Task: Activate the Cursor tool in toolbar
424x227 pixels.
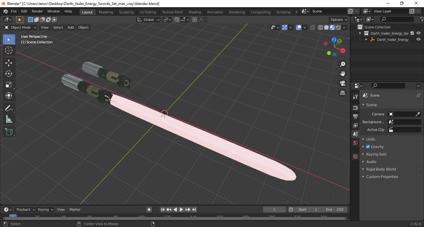Action: 9,51
